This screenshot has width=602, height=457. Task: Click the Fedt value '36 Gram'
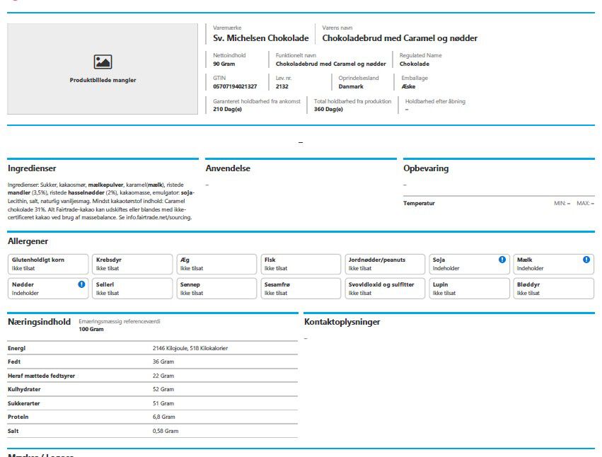pyautogui.click(x=163, y=361)
